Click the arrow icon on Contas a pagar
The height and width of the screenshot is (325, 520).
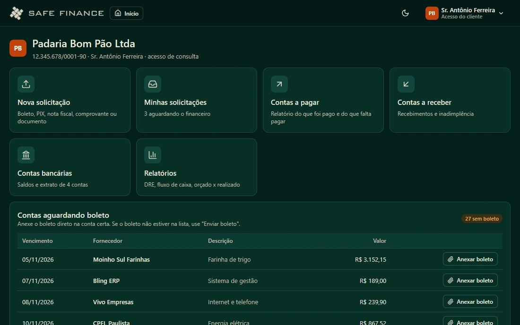279,84
